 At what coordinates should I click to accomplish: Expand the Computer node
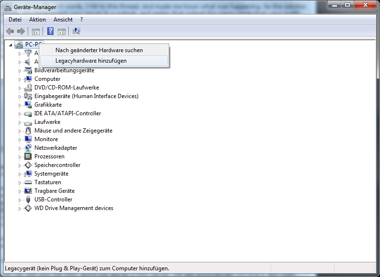click(x=20, y=79)
